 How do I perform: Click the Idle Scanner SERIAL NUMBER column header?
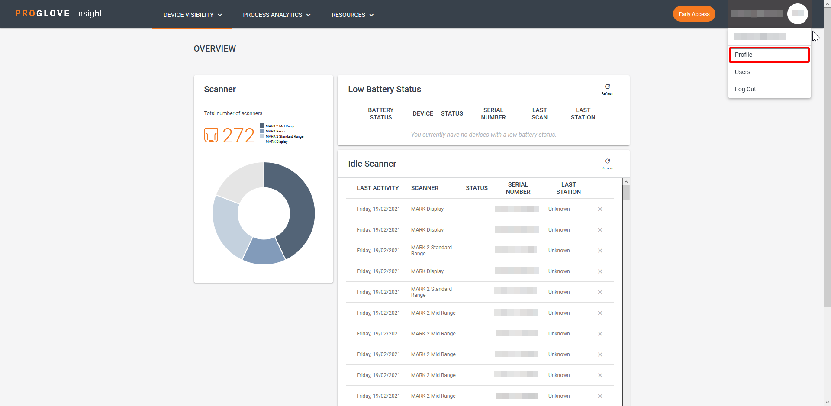(x=518, y=188)
